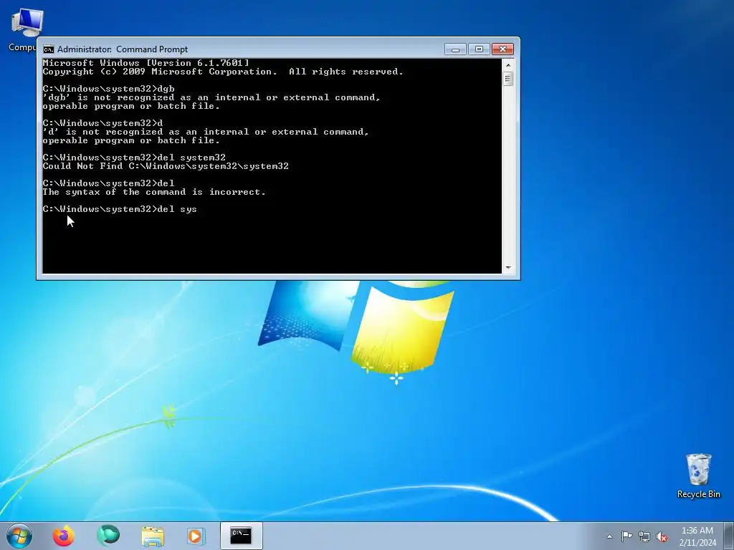Select the Command Prompt taskbar button
The image size is (734, 550).
click(x=241, y=536)
